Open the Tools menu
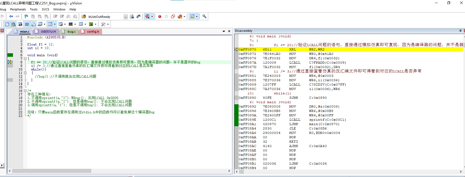 34,9
